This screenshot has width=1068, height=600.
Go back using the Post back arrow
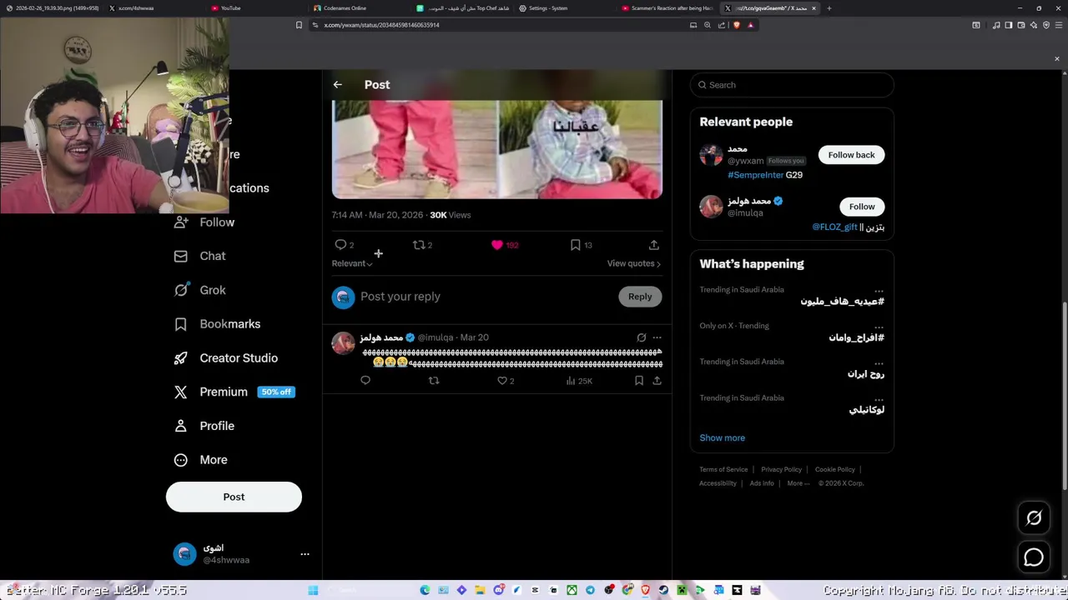click(337, 84)
